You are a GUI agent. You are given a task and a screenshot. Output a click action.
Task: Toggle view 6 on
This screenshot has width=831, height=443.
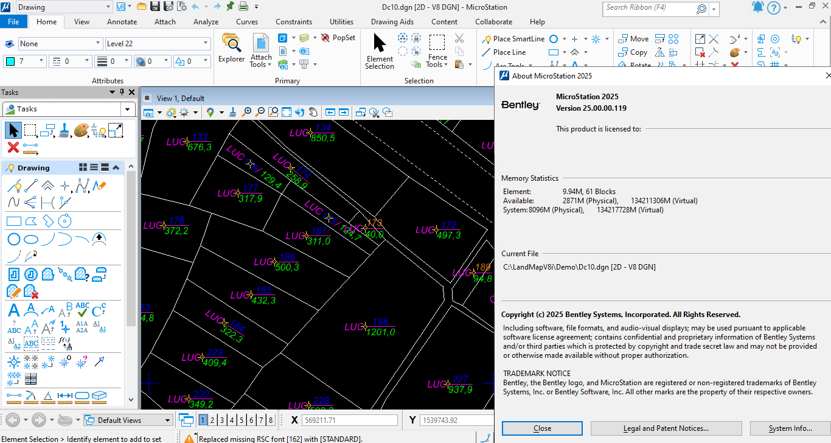[x=251, y=420]
